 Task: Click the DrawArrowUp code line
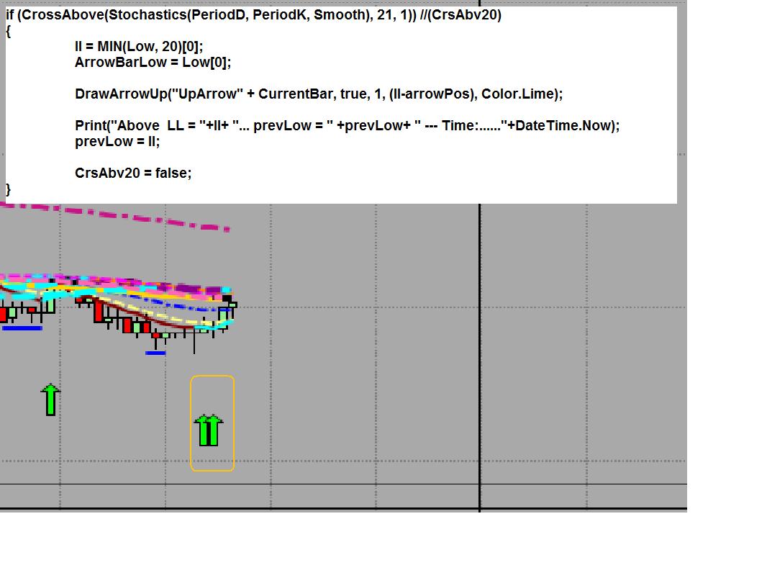tap(319, 94)
